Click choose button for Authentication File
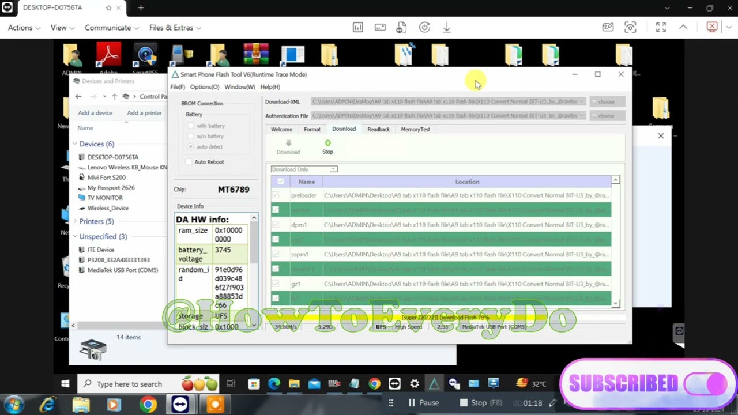 click(x=607, y=115)
